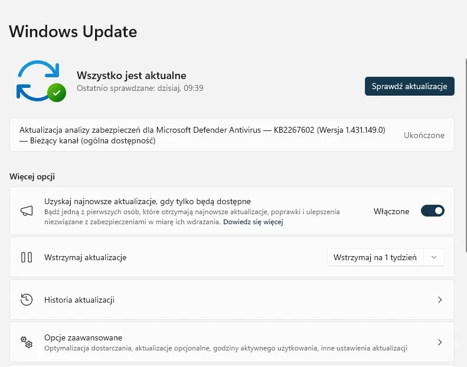Click the Windows Update sync arrows icon
The image size is (467, 367).
[39, 81]
